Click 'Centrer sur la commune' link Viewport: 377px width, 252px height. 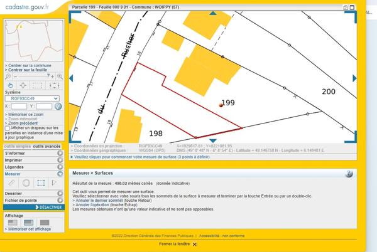(x=28, y=65)
